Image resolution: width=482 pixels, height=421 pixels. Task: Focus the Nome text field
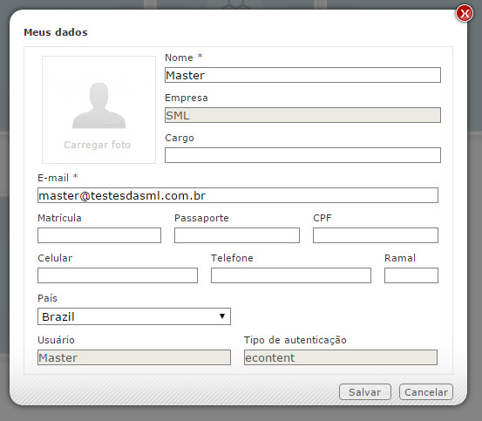(302, 75)
